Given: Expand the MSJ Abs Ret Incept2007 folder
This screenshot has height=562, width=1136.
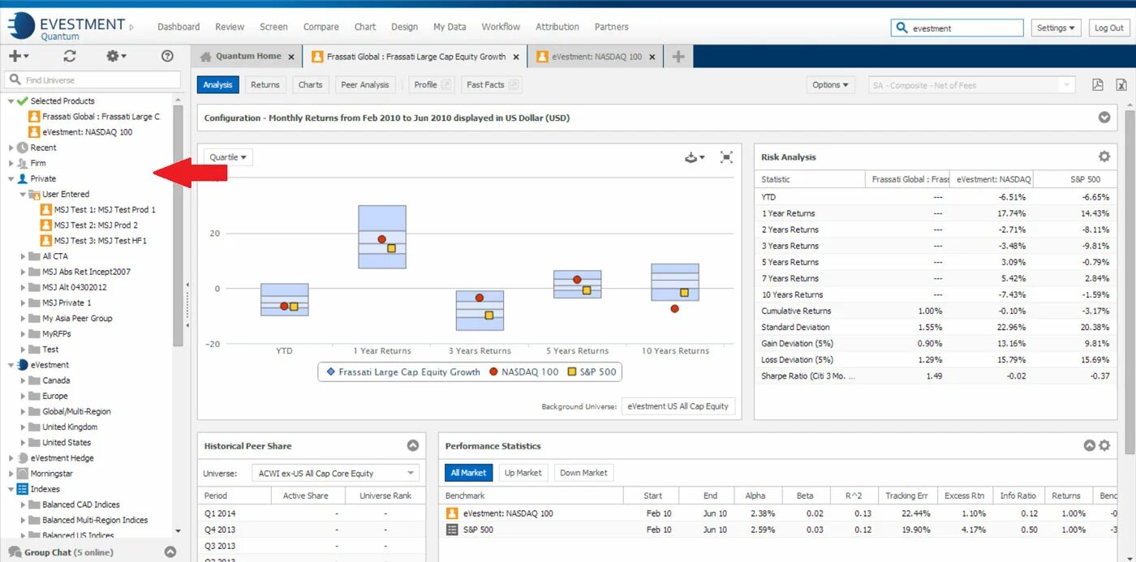Looking at the screenshot, I should click(x=23, y=272).
